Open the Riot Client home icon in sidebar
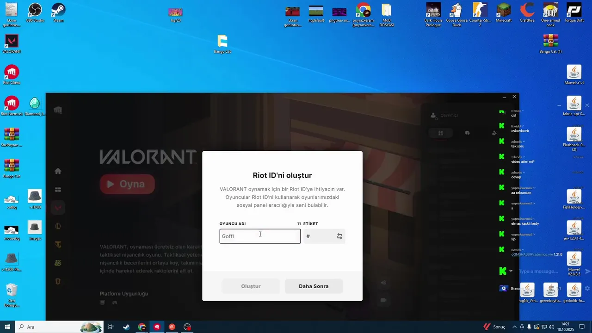Viewport: 592px width, 333px height. [x=58, y=171]
